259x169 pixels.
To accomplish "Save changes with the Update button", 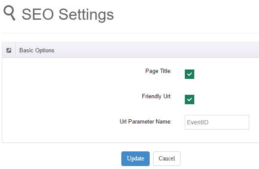I will point(136,159).
